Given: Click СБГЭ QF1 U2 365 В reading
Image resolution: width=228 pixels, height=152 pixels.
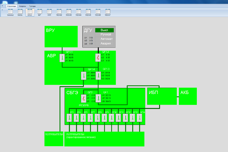Looking at the screenshot, I should [x=106, y=98].
